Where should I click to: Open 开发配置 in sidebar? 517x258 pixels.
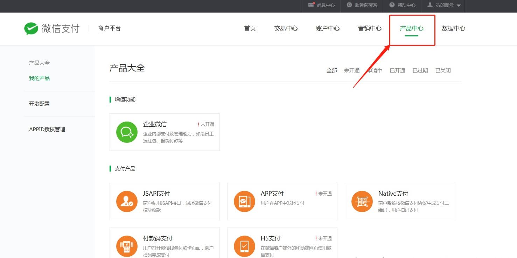click(39, 104)
